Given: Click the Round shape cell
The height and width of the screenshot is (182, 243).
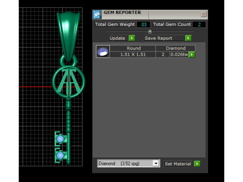Looking at the screenshot, I should pyautogui.click(x=133, y=49).
